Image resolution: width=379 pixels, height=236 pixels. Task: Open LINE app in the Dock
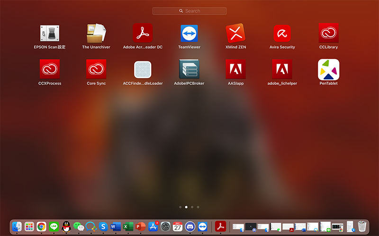coord(54,227)
